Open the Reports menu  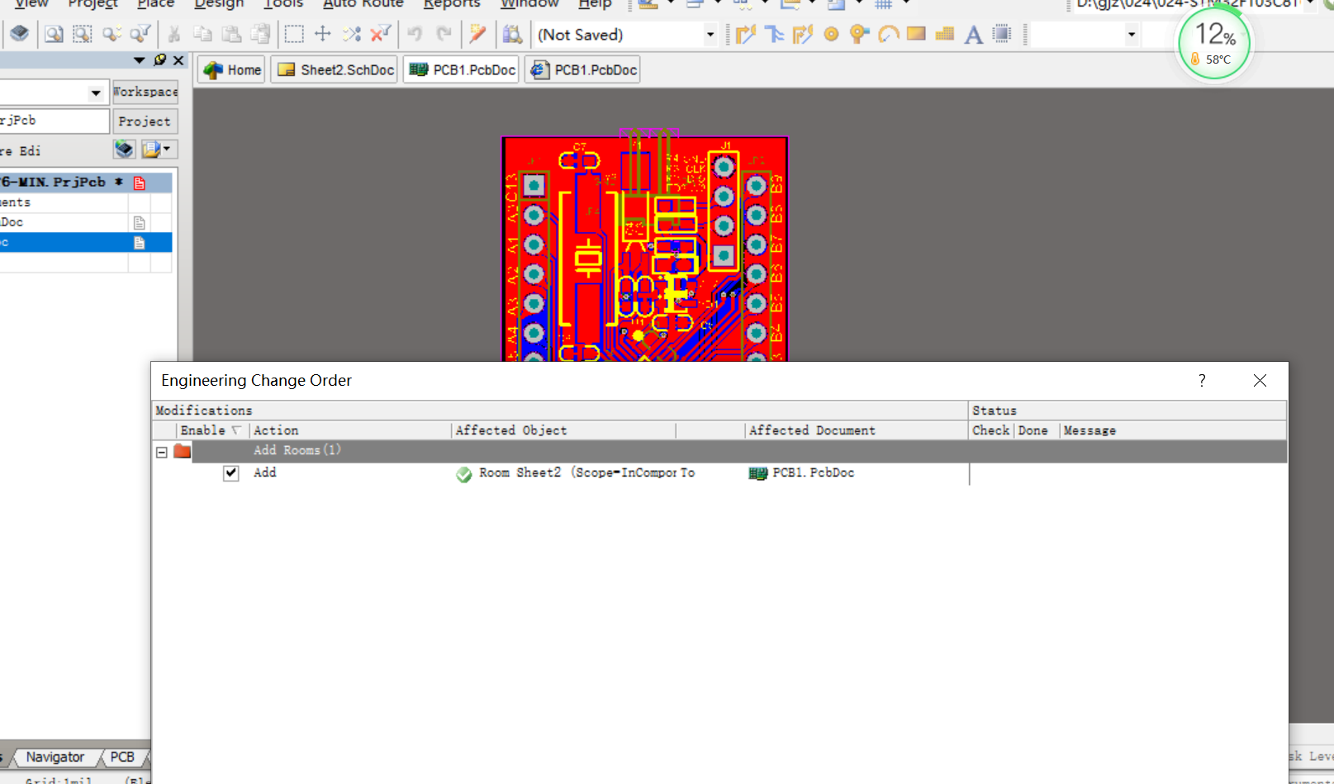tap(452, 4)
